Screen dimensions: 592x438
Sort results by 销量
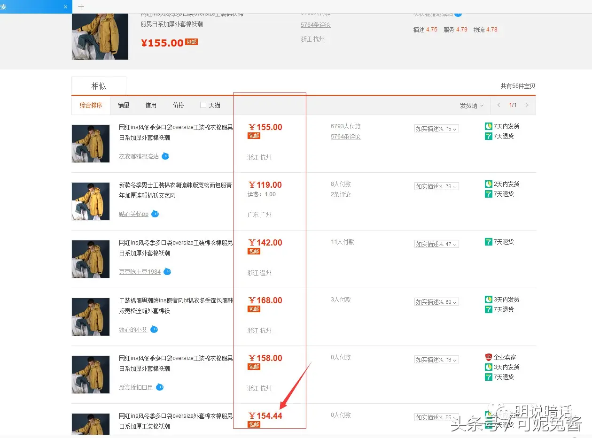point(124,105)
